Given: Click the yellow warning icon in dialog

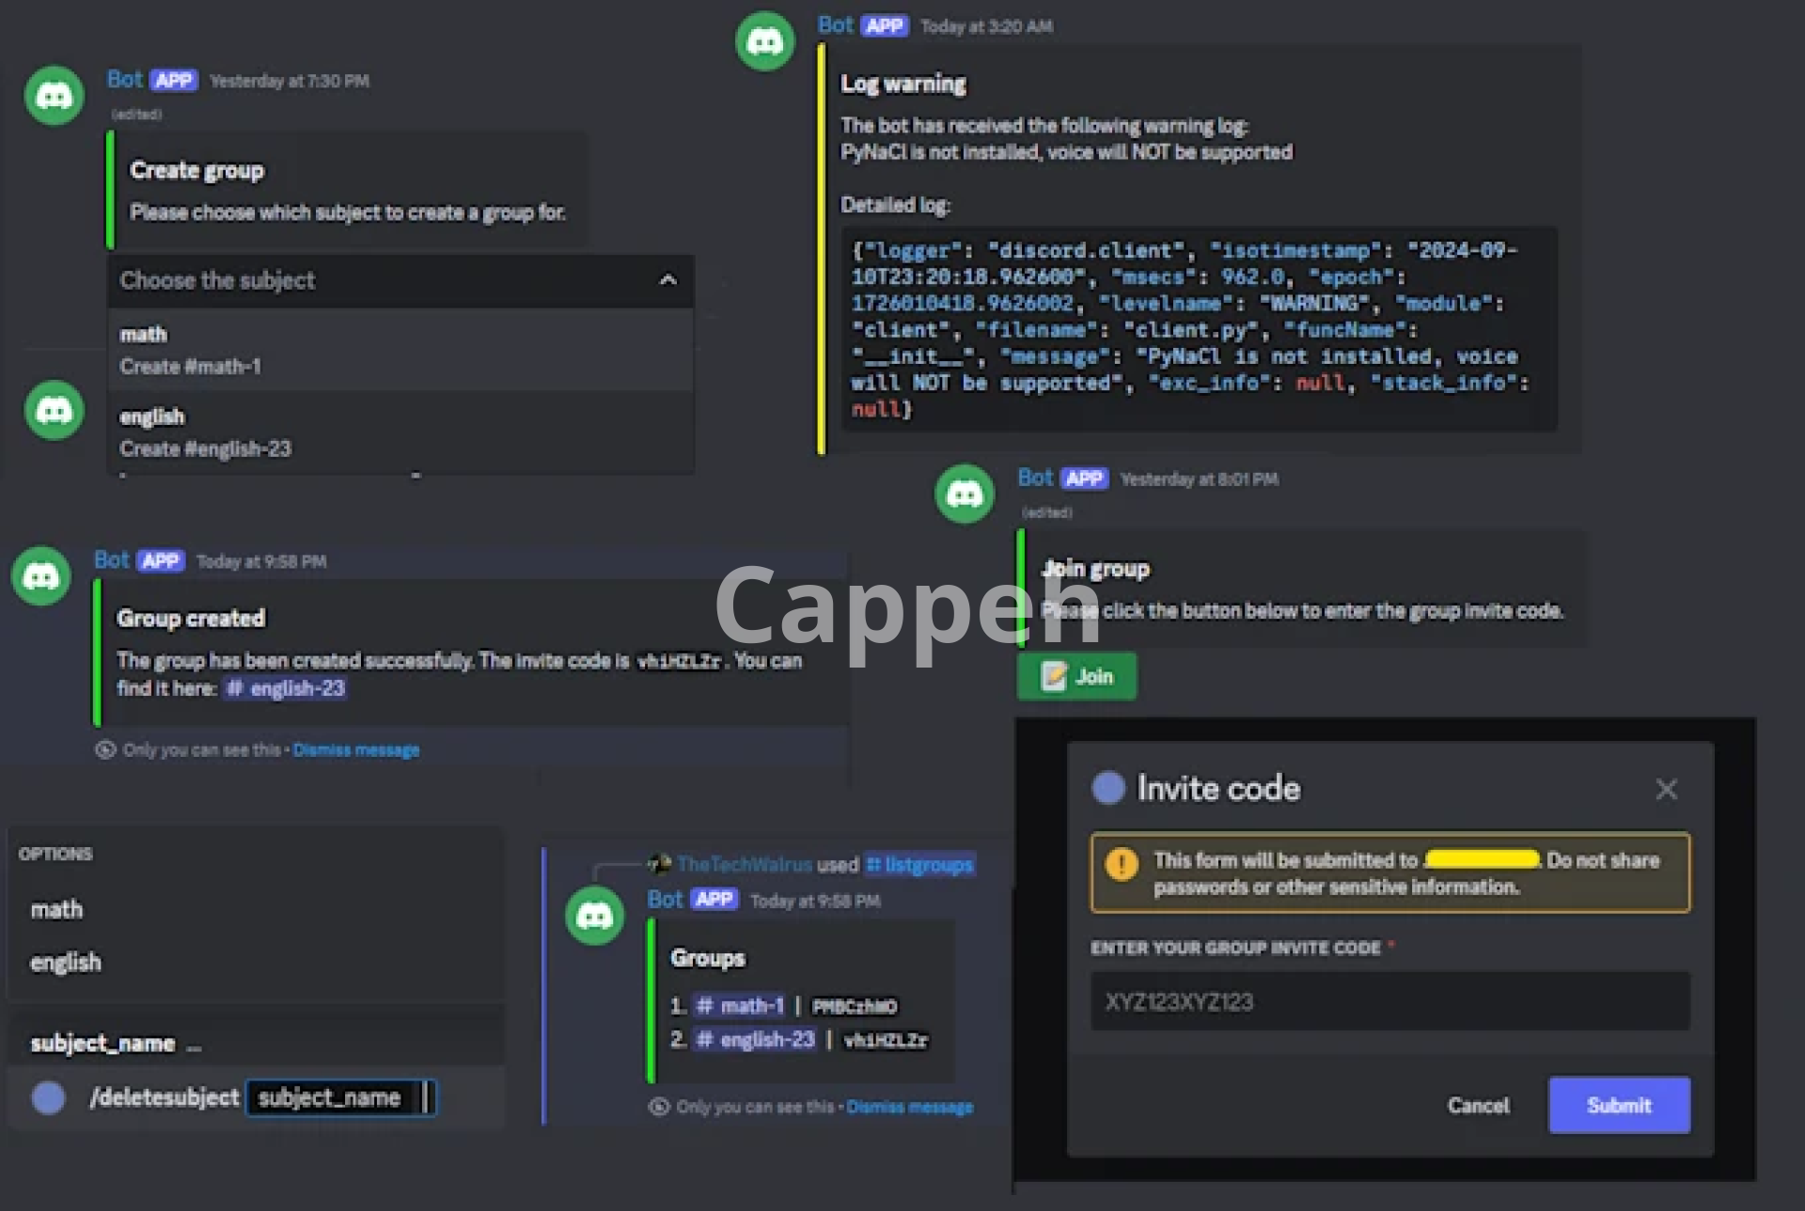Looking at the screenshot, I should [x=1122, y=863].
